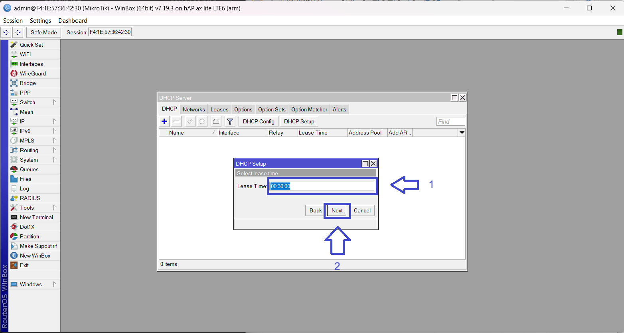The image size is (624, 333).
Task: Expand the Switch submenu
Action: 55,102
